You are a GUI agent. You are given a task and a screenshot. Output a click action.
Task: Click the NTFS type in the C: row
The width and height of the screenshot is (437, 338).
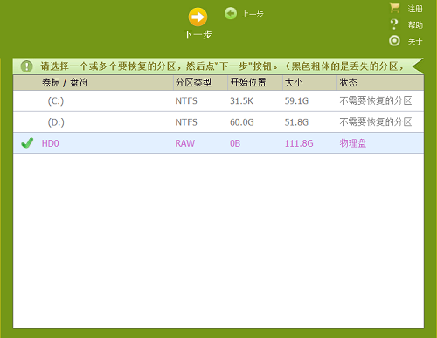point(186,101)
